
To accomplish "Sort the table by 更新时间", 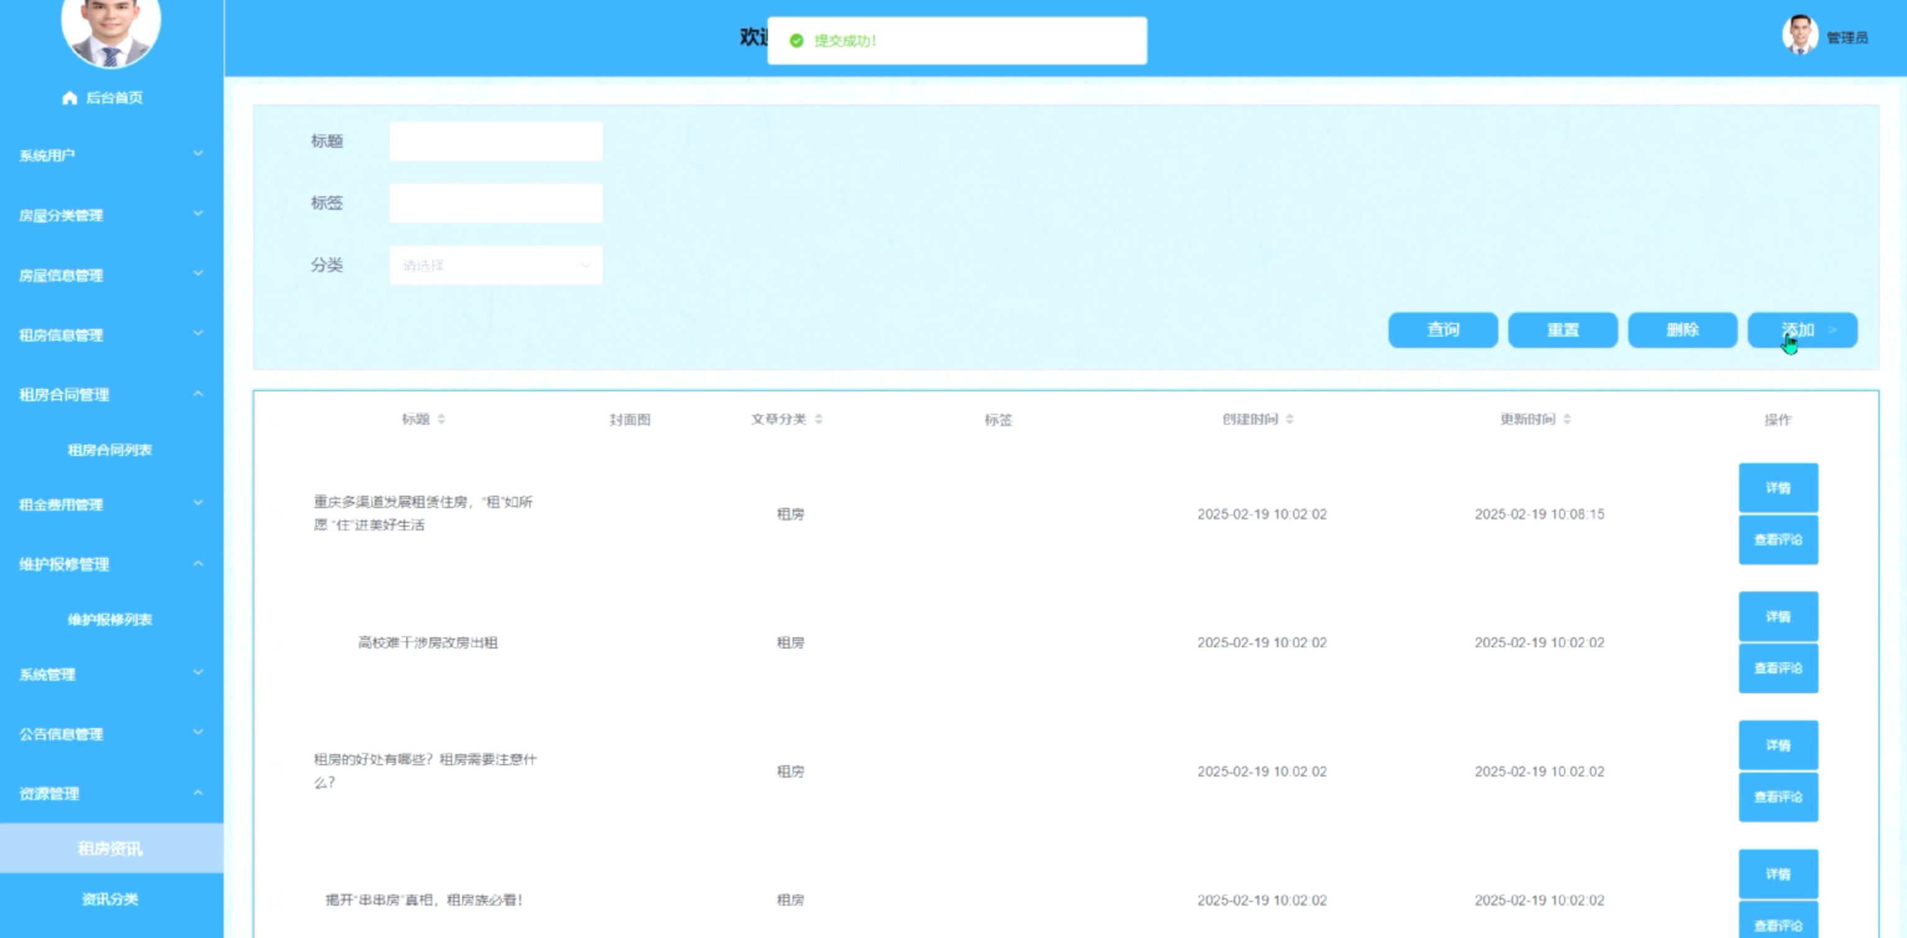I will pyautogui.click(x=1567, y=419).
